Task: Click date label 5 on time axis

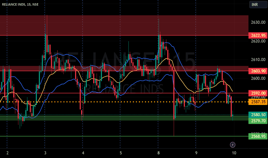Action: click(x=121, y=153)
